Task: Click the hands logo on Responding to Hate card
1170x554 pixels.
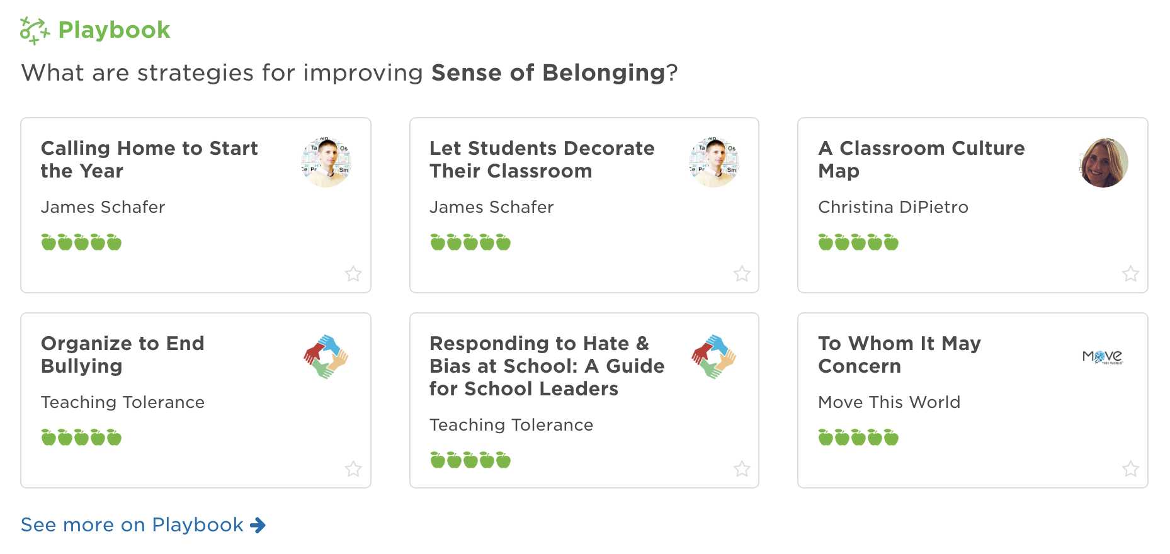Action: [x=714, y=356]
